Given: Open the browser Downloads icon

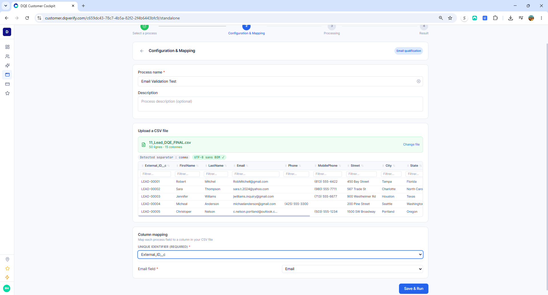Looking at the screenshot, I should pyautogui.click(x=511, y=18).
